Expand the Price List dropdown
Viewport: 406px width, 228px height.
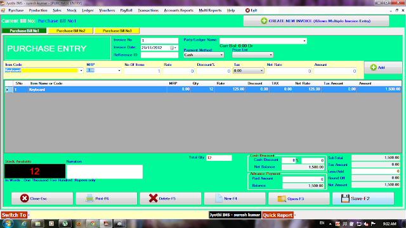point(271,55)
